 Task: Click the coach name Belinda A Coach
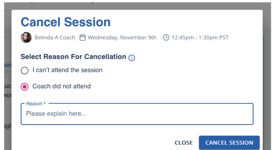tap(55, 38)
